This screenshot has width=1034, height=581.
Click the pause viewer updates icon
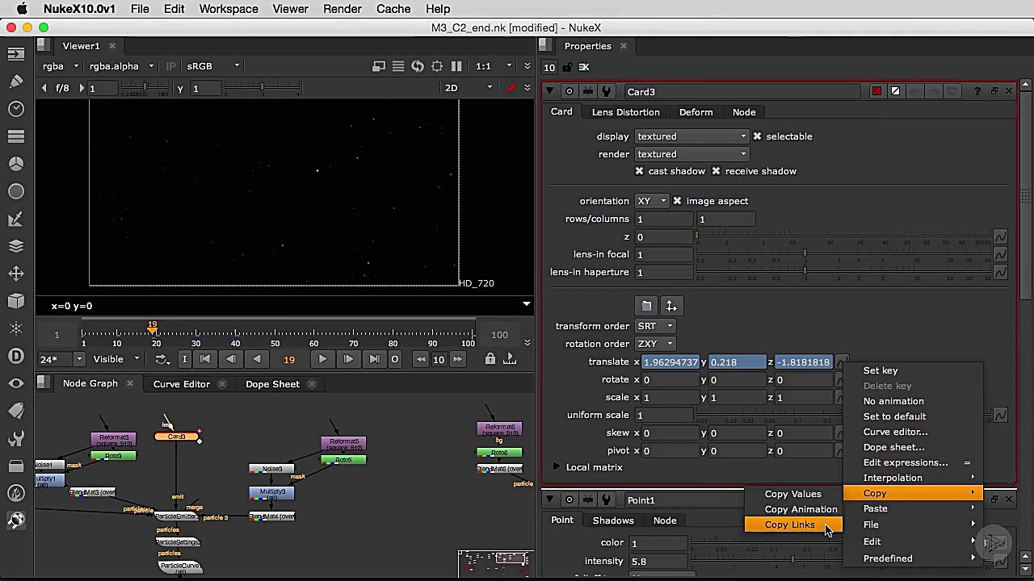tap(456, 66)
